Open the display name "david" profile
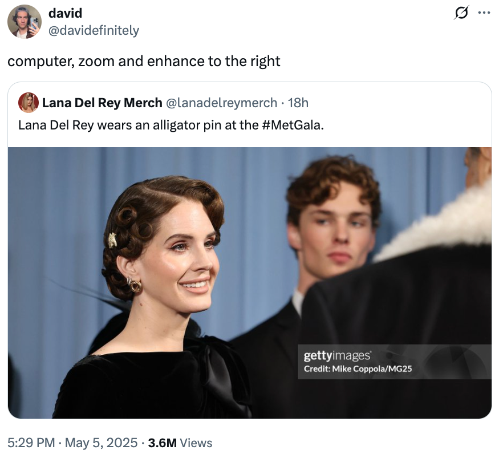This screenshot has height=462, width=503. pos(65,13)
